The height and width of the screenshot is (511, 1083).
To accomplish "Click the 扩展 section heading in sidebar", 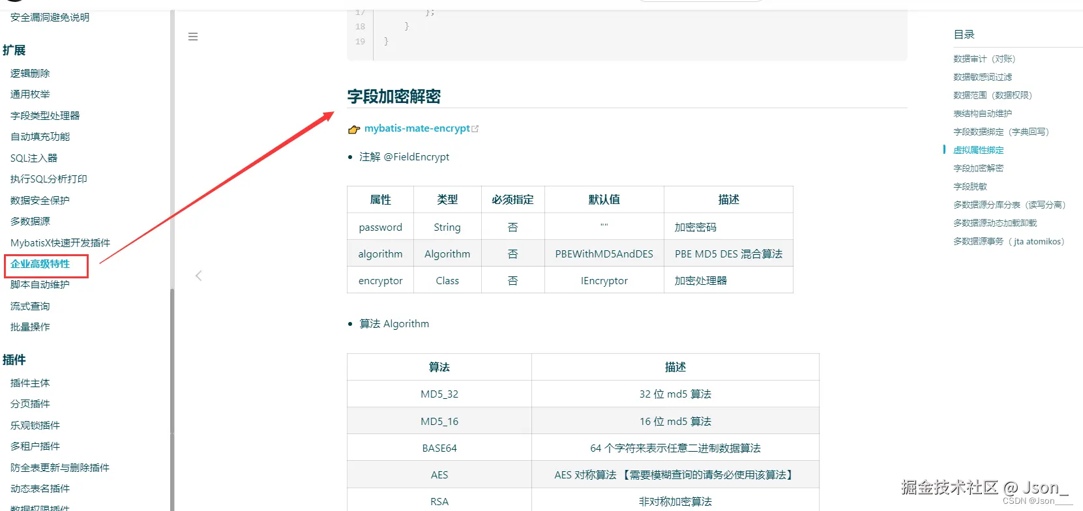I will 14,50.
